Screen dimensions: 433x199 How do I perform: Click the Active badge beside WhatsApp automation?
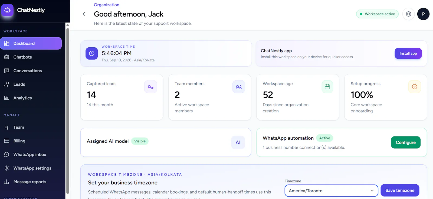point(325,138)
